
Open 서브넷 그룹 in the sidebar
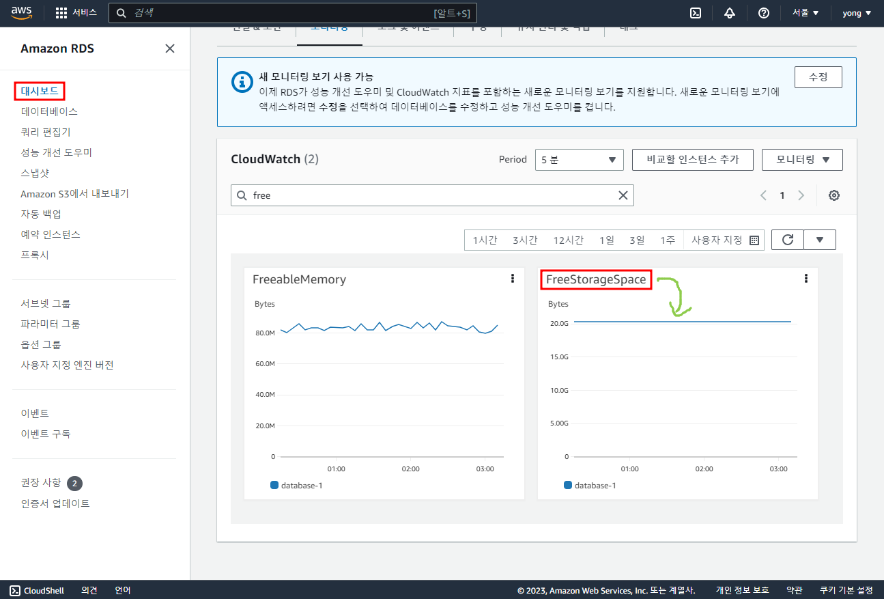click(46, 303)
